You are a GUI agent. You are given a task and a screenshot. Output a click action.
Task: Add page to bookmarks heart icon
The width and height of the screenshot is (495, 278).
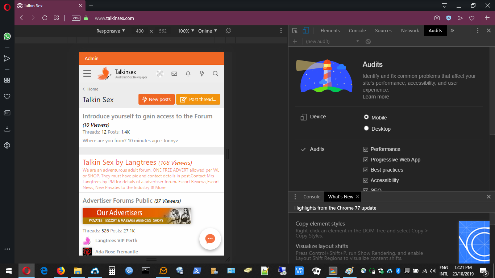point(472,18)
